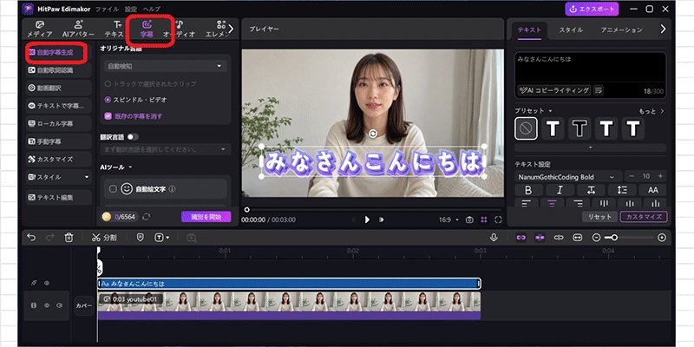The image size is (694, 347).
Task: Apply italic text formatting
Action: click(x=560, y=190)
